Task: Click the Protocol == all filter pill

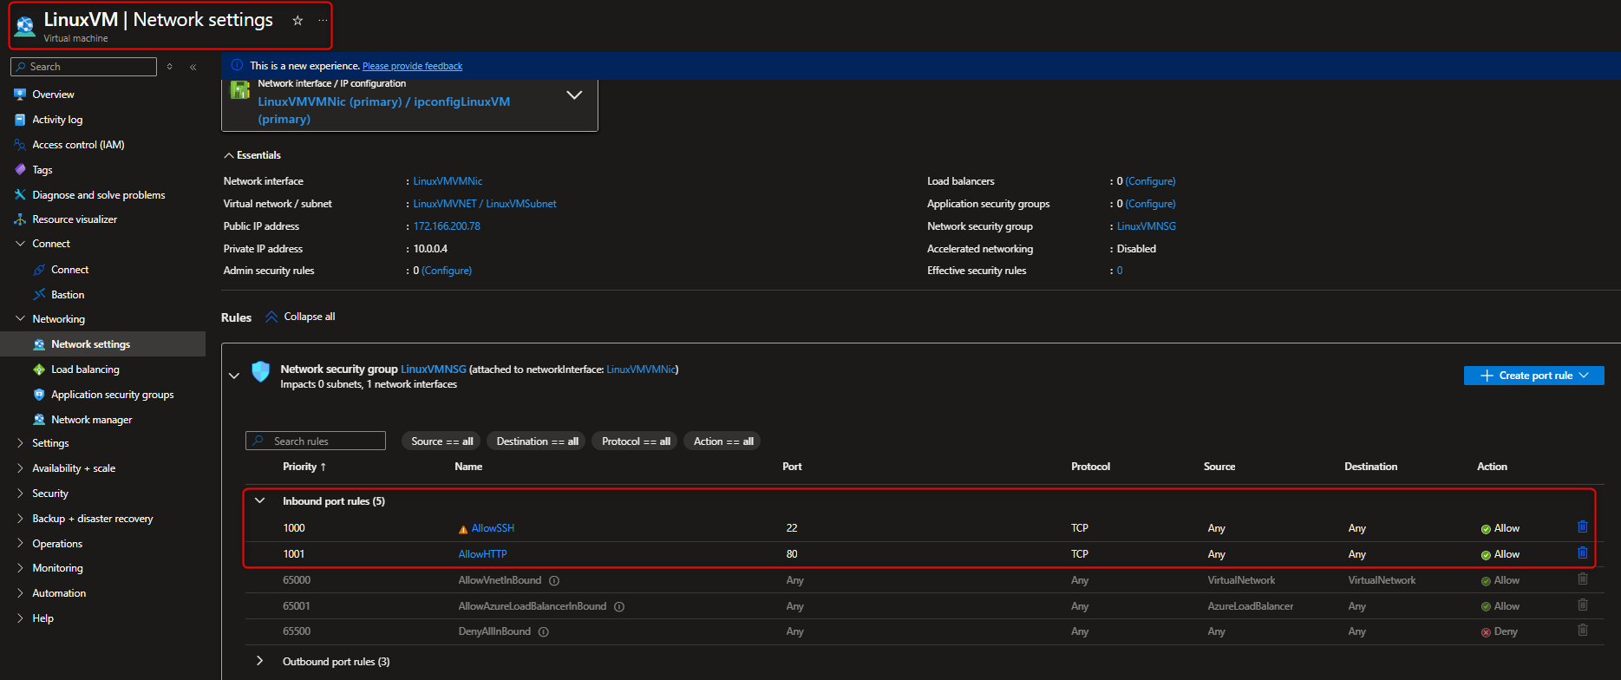Action: coord(636,441)
